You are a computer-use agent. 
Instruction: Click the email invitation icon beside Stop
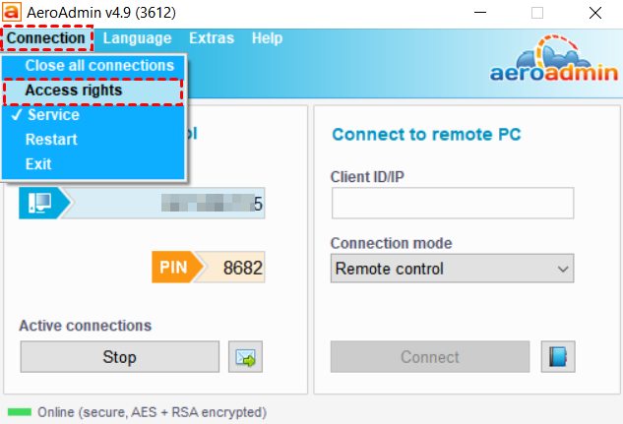click(245, 356)
